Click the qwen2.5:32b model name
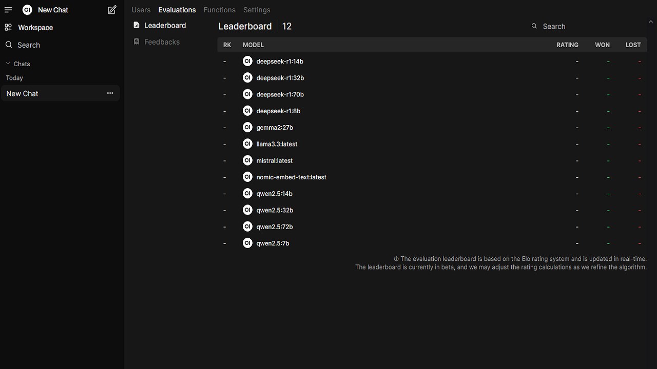The image size is (657, 369). [x=275, y=210]
